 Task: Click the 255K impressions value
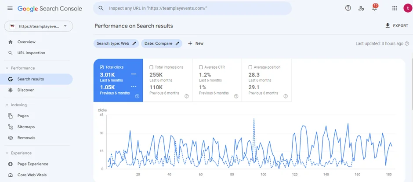pyautogui.click(x=156, y=75)
